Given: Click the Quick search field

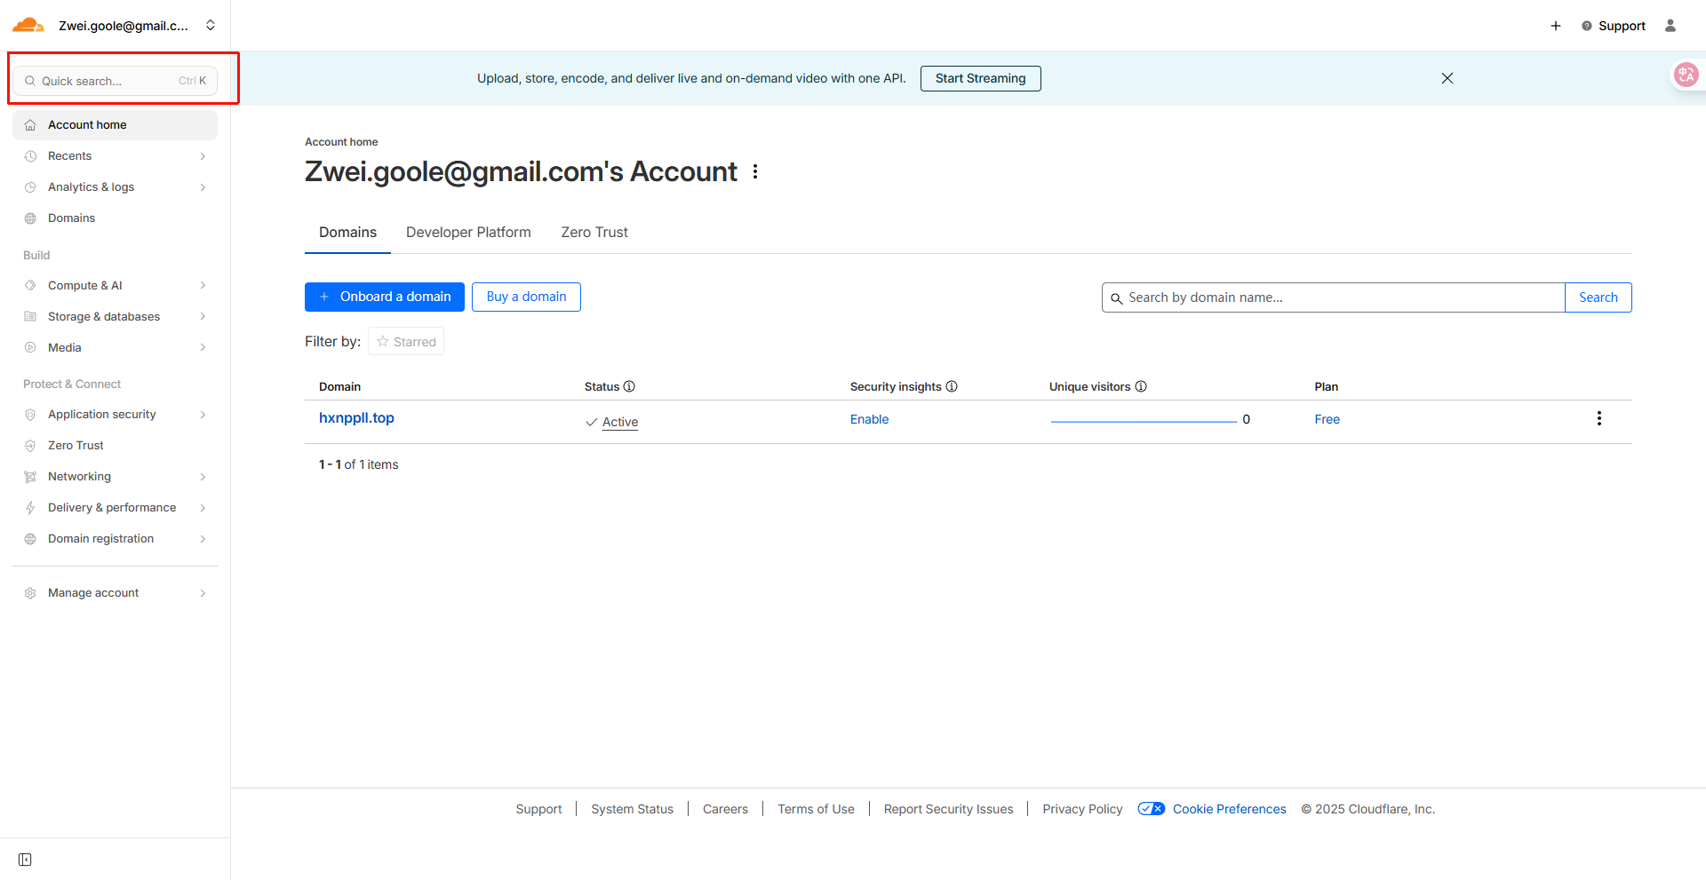Looking at the screenshot, I should click(x=116, y=81).
